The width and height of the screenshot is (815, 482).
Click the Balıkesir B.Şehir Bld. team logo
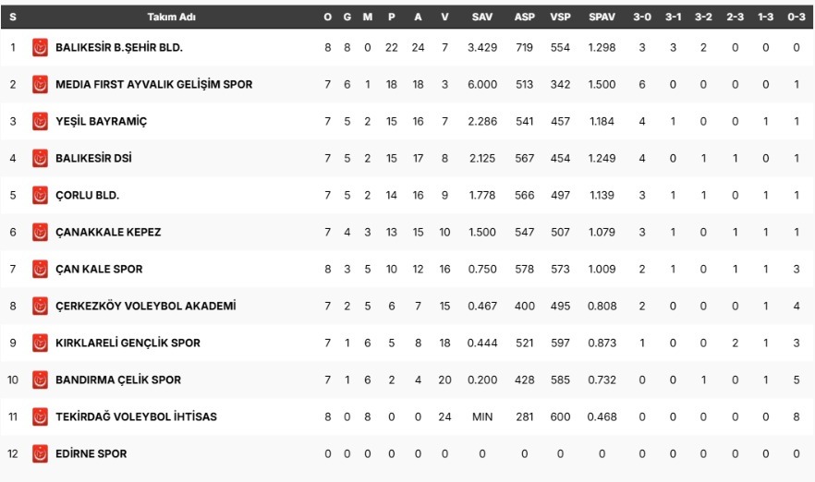(x=40, y=47)
